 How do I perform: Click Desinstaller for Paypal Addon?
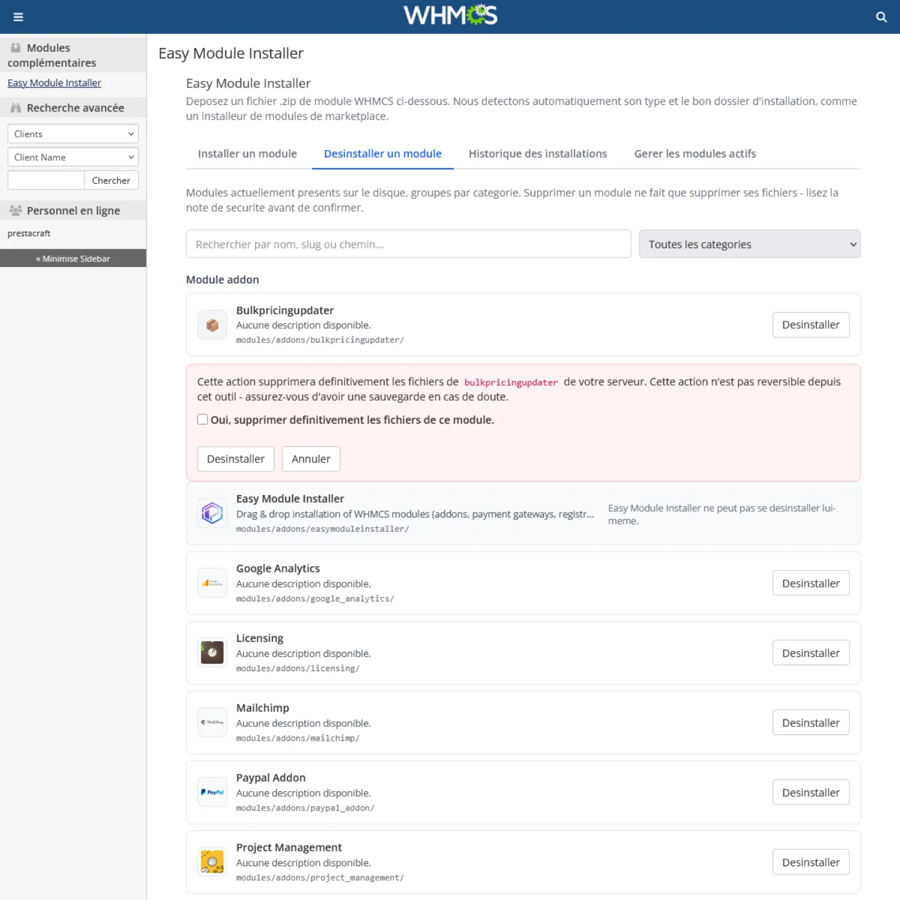click(x=811, y=792)
